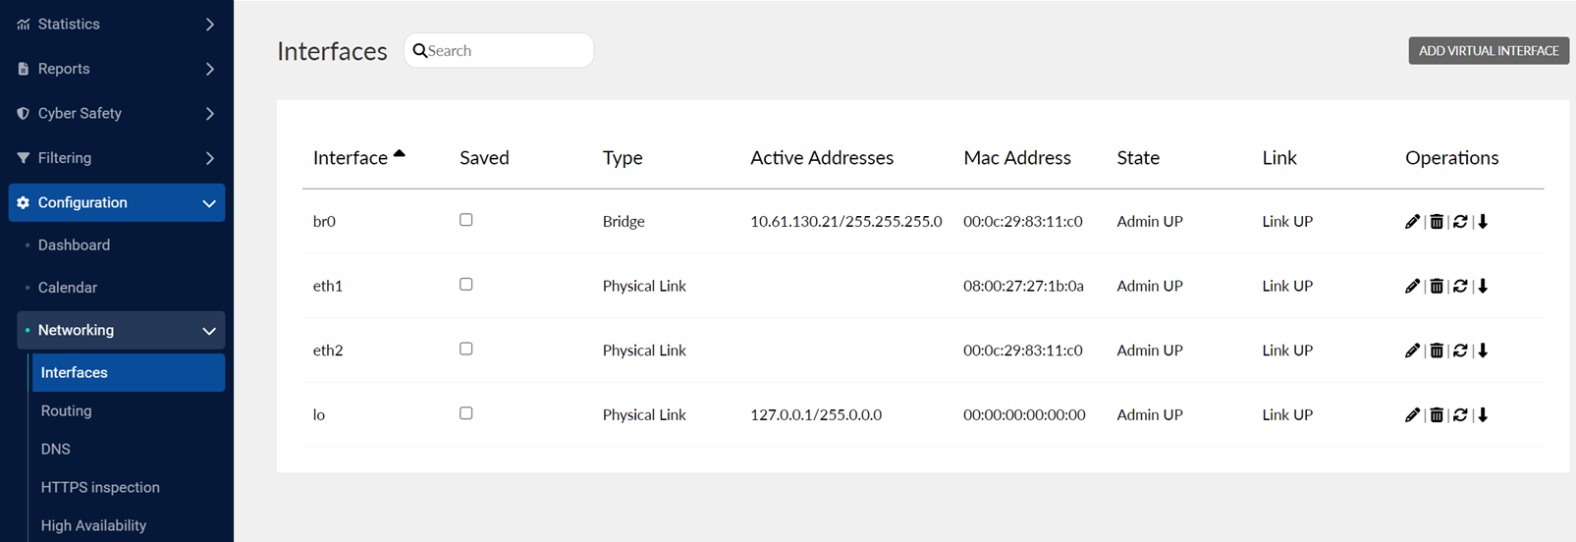1576x542 pixels.
Task: Click the Add Virtual Interface button
Action: (1488, 51)
